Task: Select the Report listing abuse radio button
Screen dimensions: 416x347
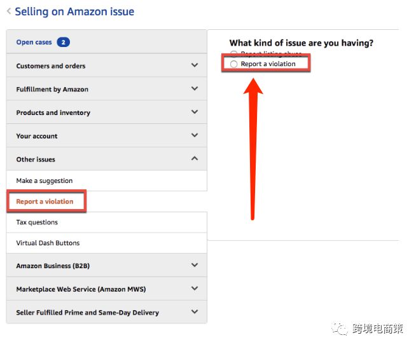Action: coord(234,54)
